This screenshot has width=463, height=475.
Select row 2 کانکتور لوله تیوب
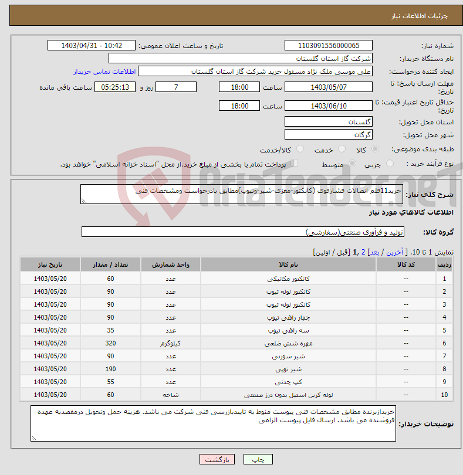click(x=236, y=291)
